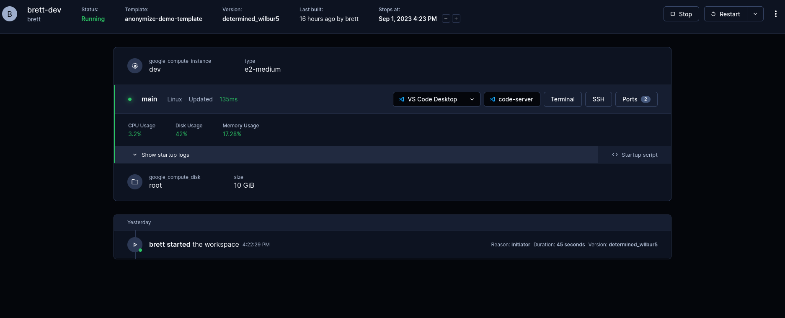Open the Restart options dropdown arrow
The height and width of the screenshot is (318, 785).
(x=755, y=14)
